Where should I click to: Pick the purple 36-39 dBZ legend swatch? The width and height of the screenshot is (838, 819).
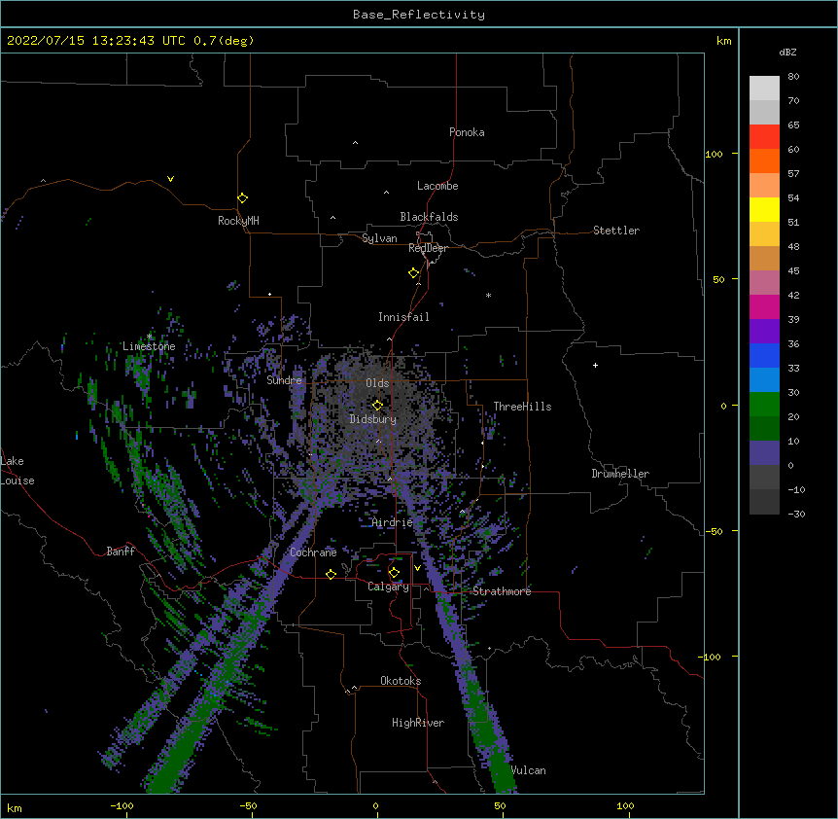764,331
